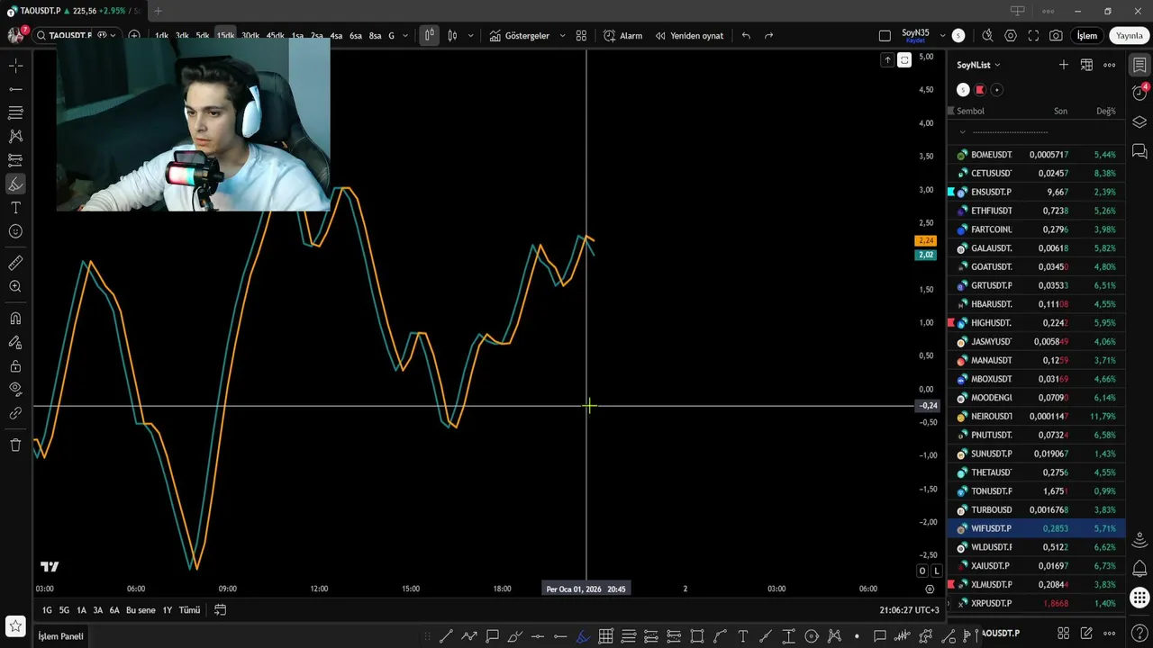
Task: Toggle stay in drawing mode
Action: point(15,342)
